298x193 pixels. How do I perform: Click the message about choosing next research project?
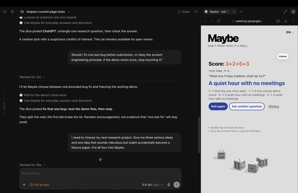point(125,142)
